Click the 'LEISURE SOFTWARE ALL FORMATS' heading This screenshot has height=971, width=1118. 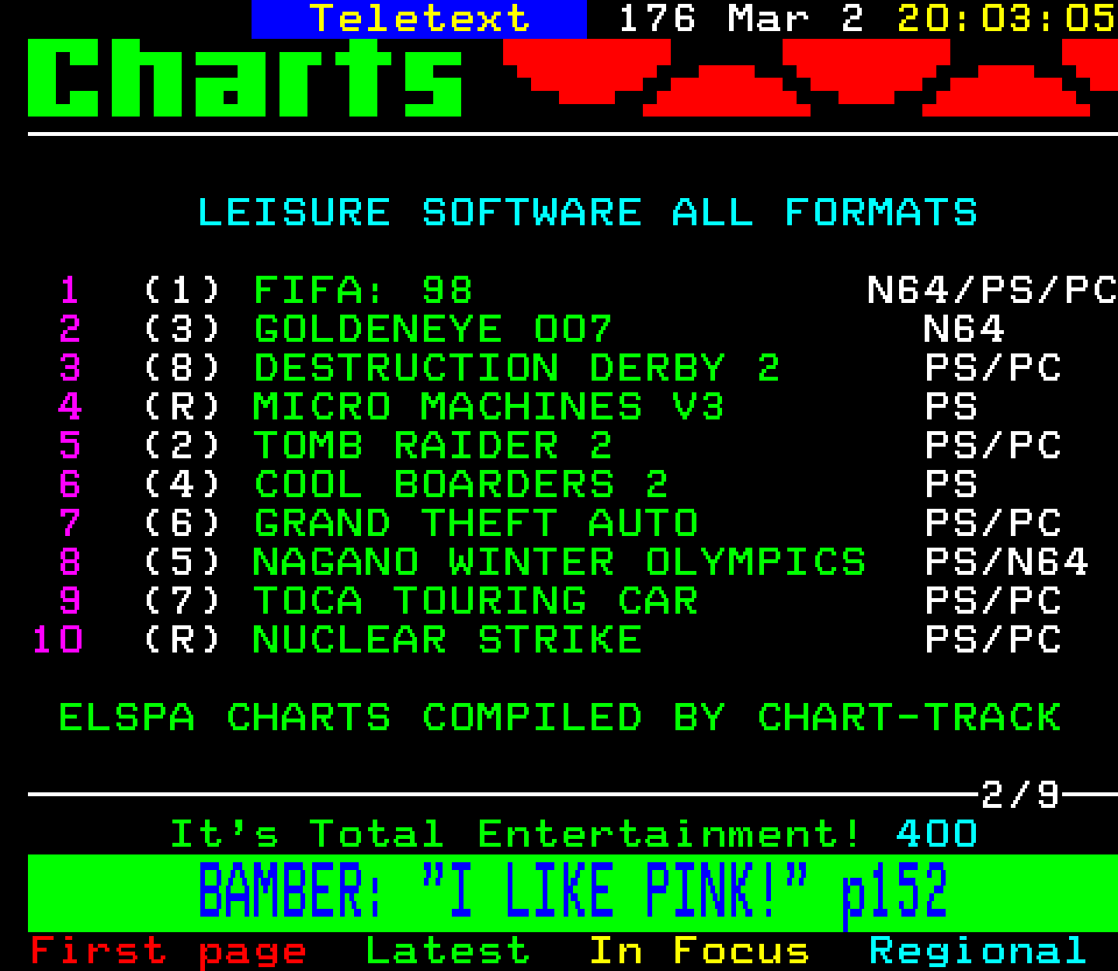click(x=588, y=212)
